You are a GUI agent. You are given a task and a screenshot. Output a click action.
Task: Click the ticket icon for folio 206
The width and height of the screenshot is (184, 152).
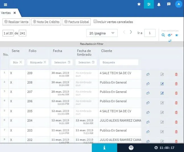pos(148,103)
